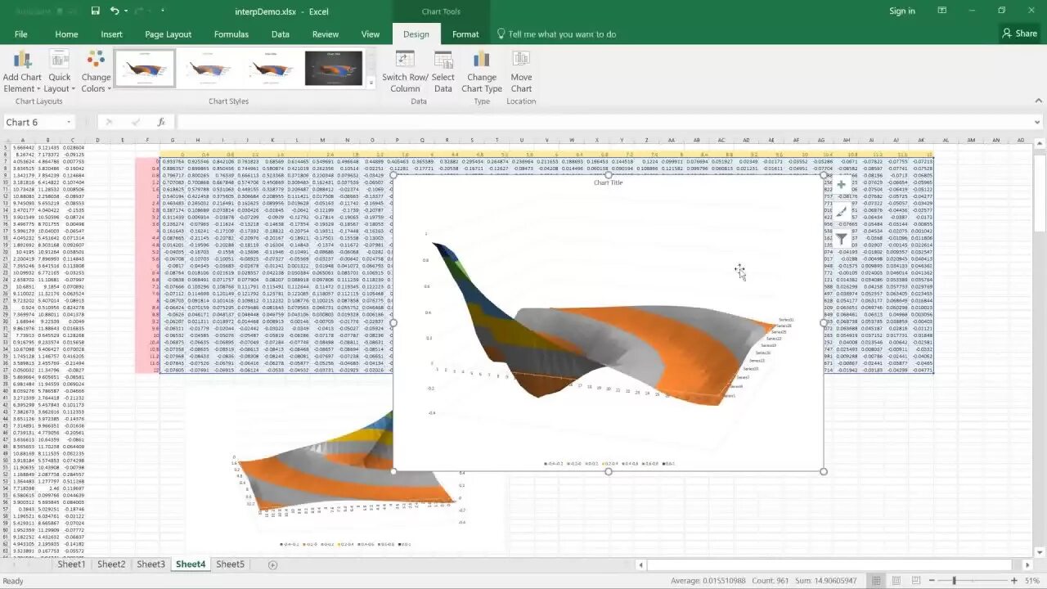Click the Sign in link

point(902,11)
